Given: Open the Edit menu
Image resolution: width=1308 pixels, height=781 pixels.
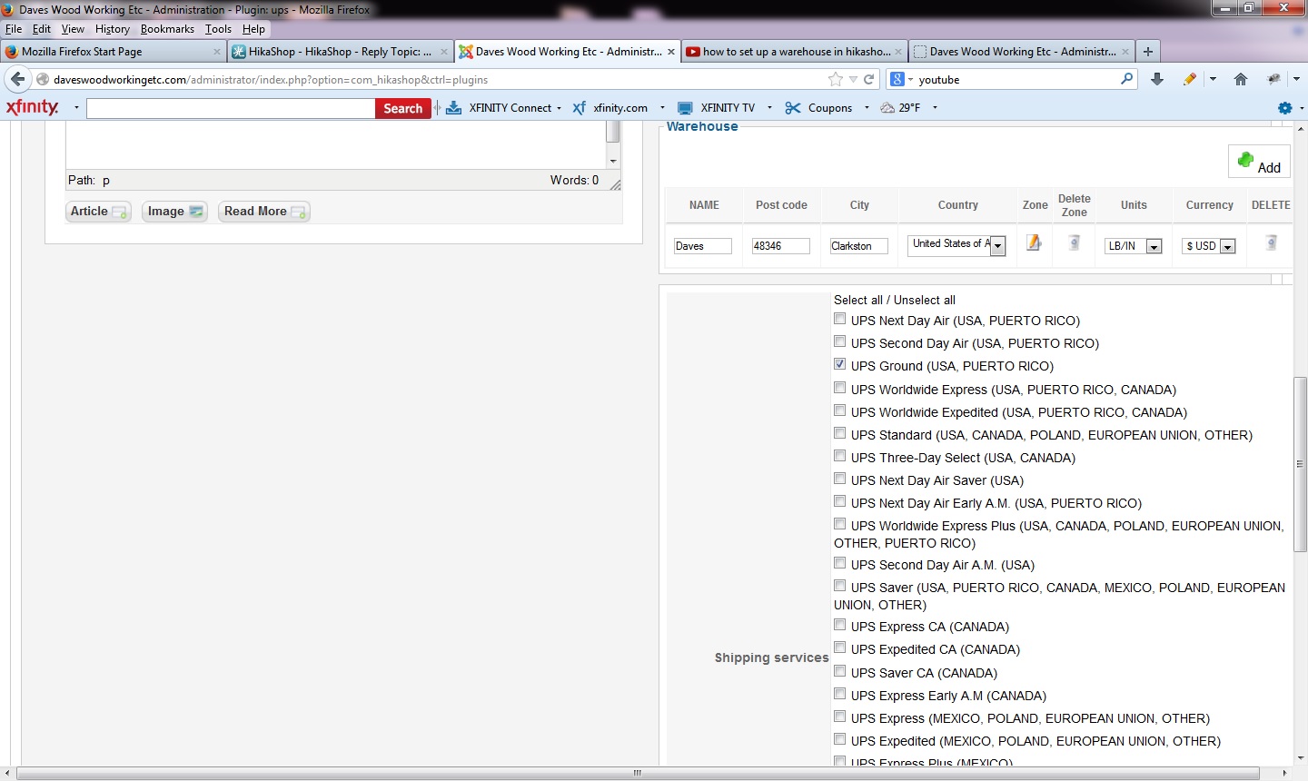Looking at the screenshot, I should (x=42, y=29).
